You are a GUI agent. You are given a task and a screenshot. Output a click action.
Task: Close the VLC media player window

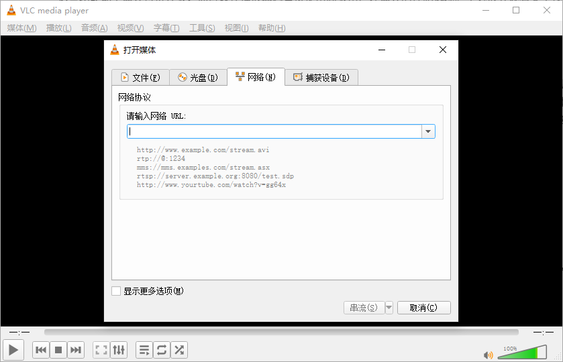(546, 11)
